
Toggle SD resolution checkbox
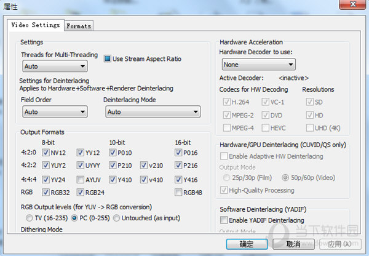[309, 102]
